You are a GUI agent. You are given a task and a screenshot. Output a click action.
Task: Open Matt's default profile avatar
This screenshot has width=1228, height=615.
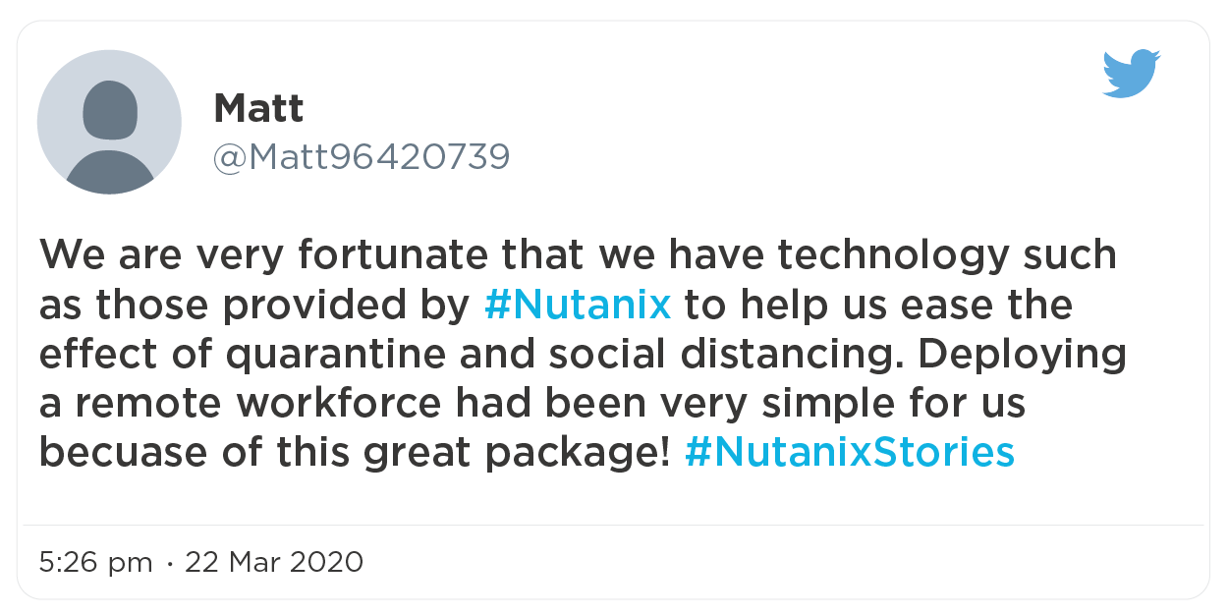tap(109, 122)
